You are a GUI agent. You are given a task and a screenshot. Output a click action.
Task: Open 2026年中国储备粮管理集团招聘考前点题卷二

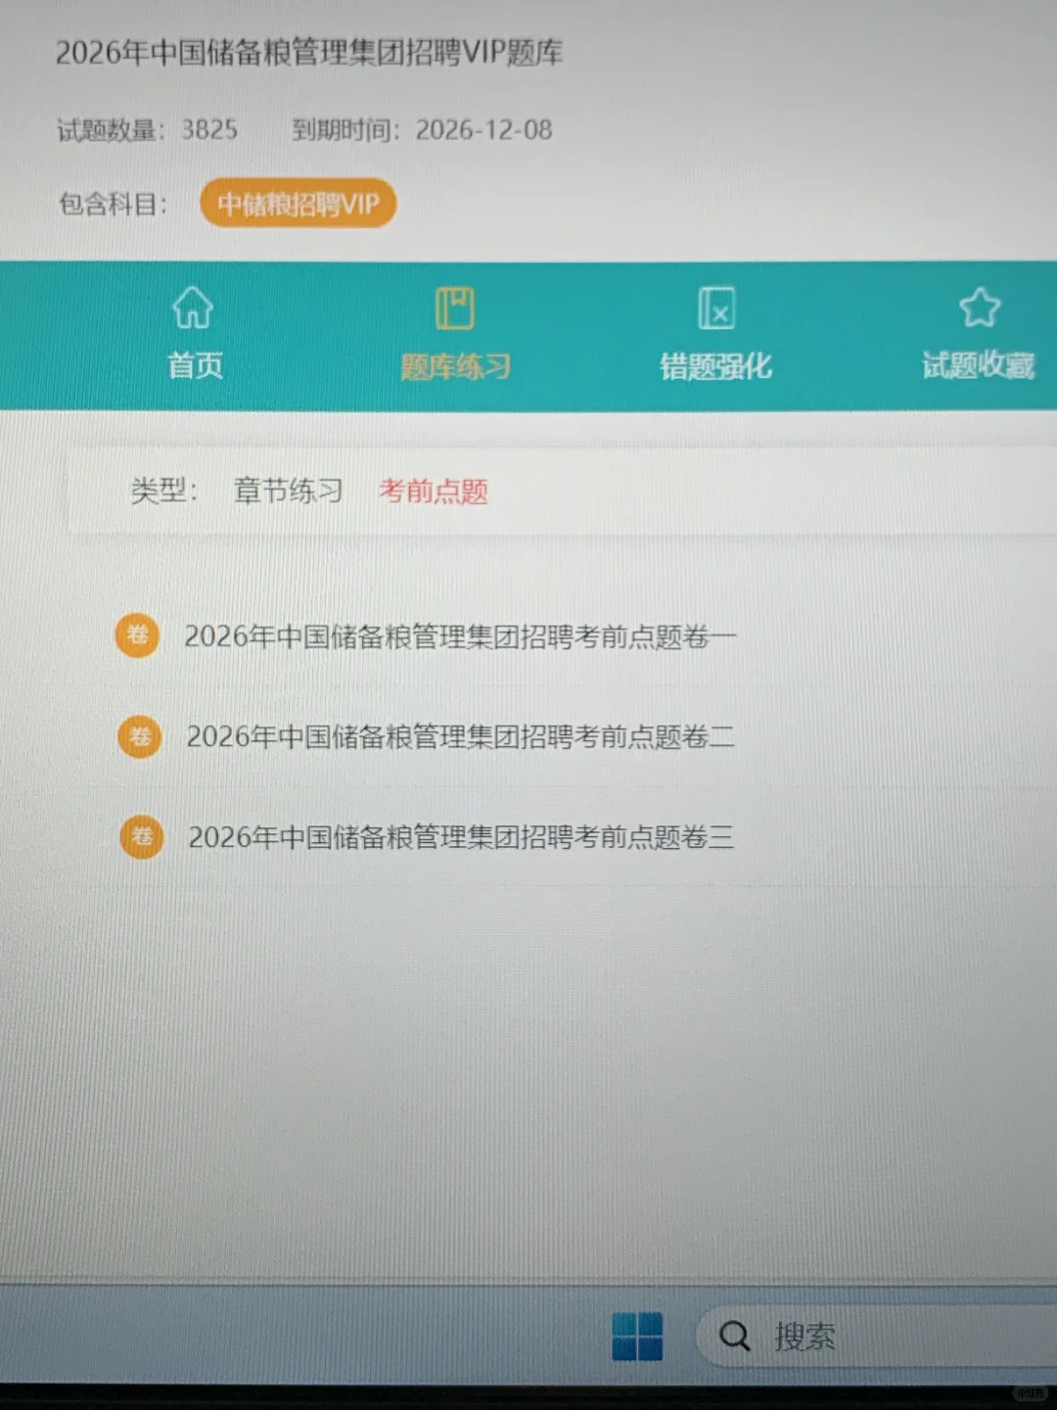(461, 736)
